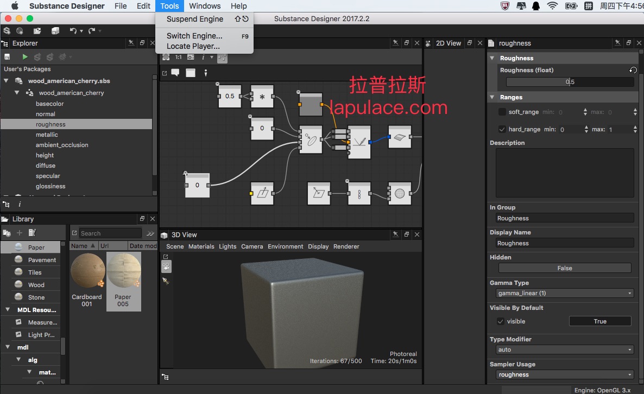The height and width of the screenshot is (394, 644).
Task: Collapse the mdl library group
Action: pyautogui.click(x=8, y=347)
